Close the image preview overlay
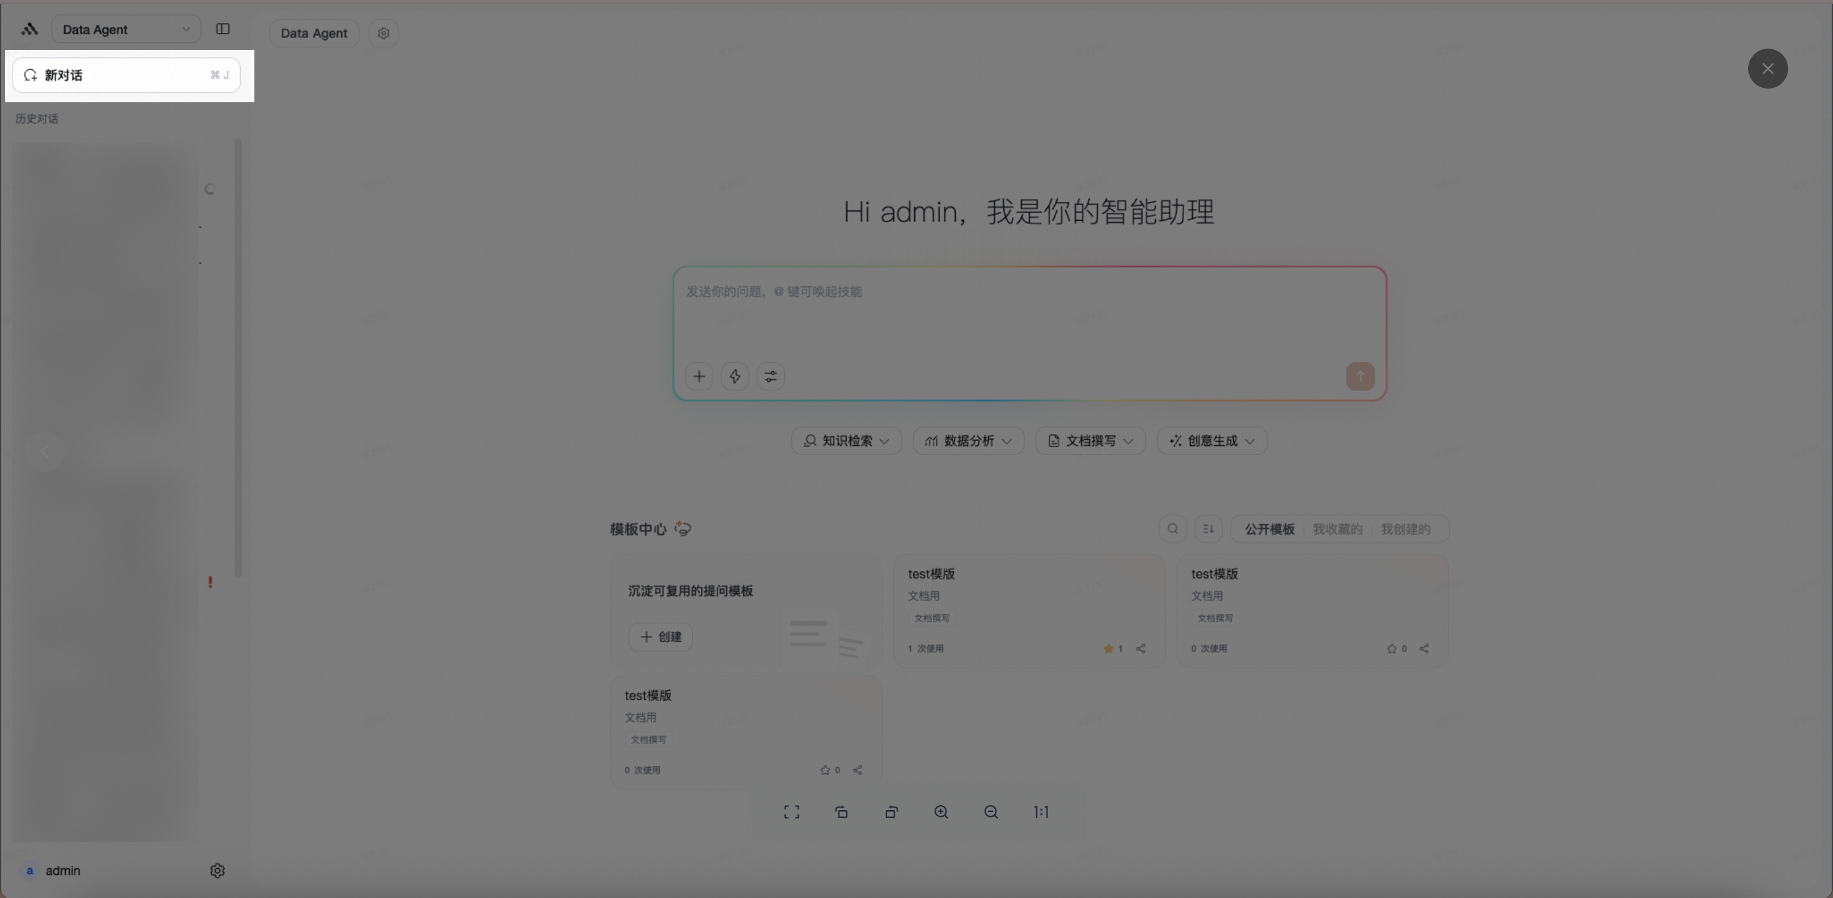 pos(1768,69)
